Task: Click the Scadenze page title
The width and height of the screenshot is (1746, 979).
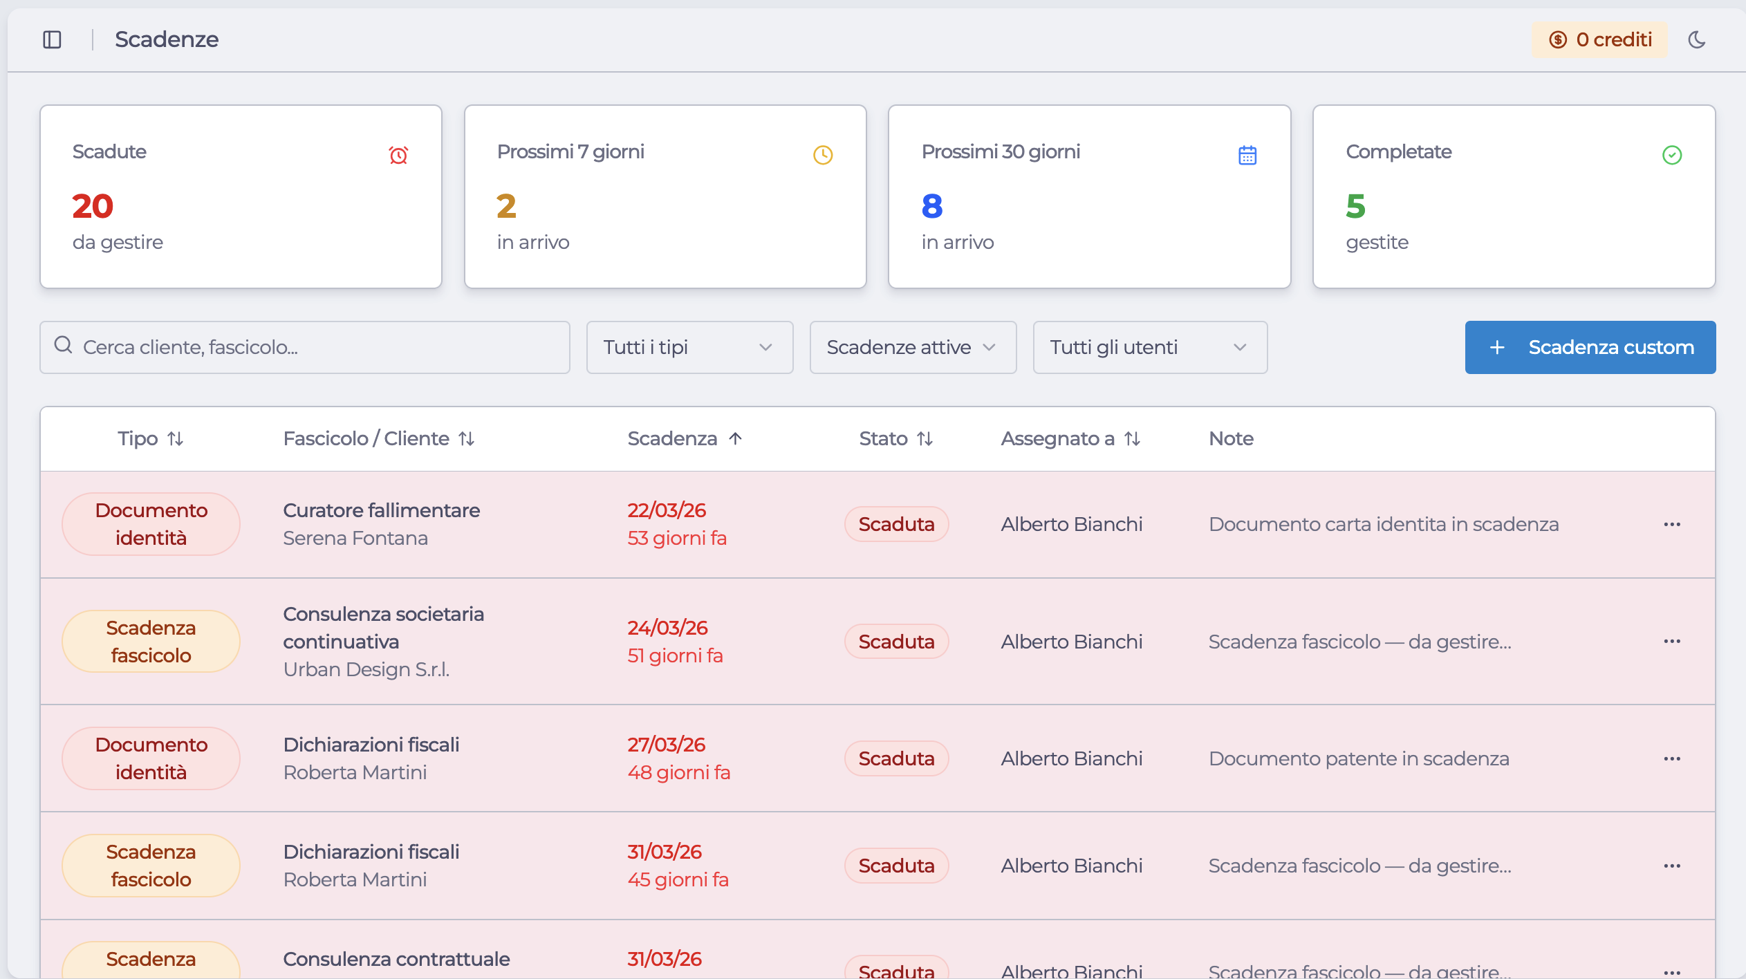Action: coord(167,39)
